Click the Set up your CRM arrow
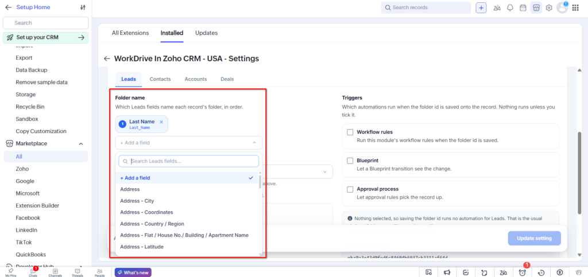This screenshot has height=277, width=588. [81, 37]
